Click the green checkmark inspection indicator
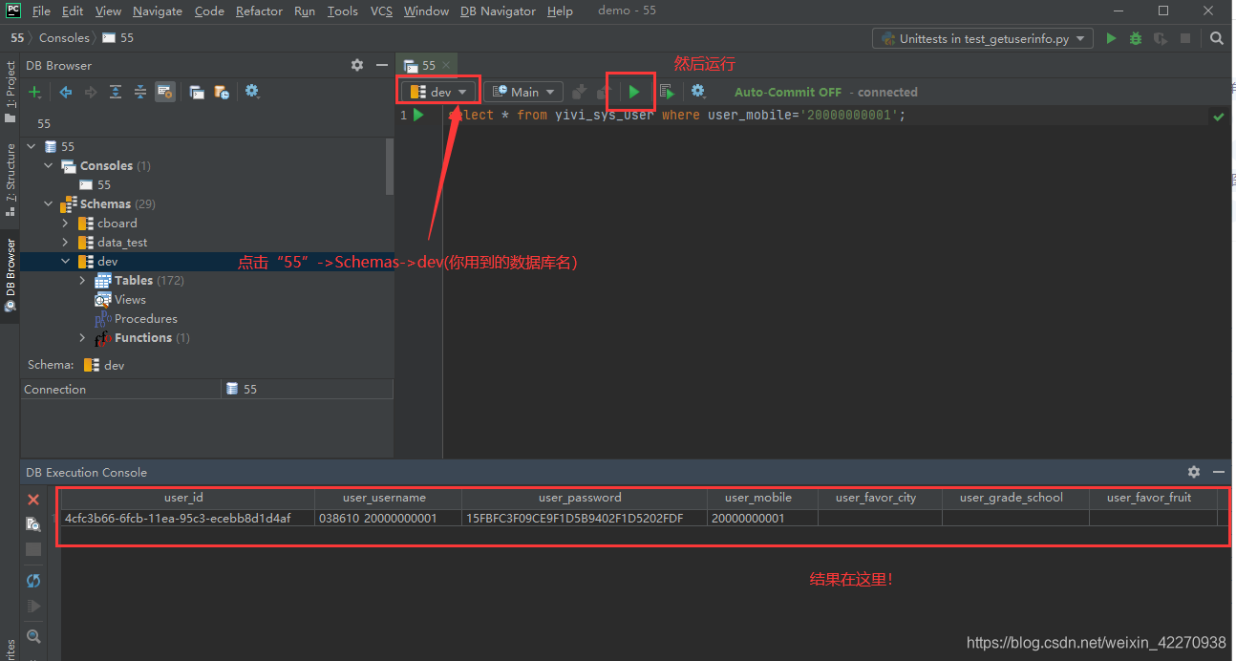The image size is (1236, 661). click(x=1219, y=116)
